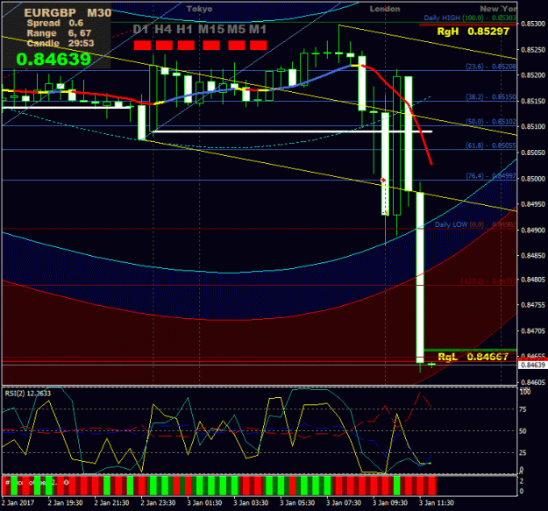
Task: Click the 0.84900 price axis value
Action: 533,231
